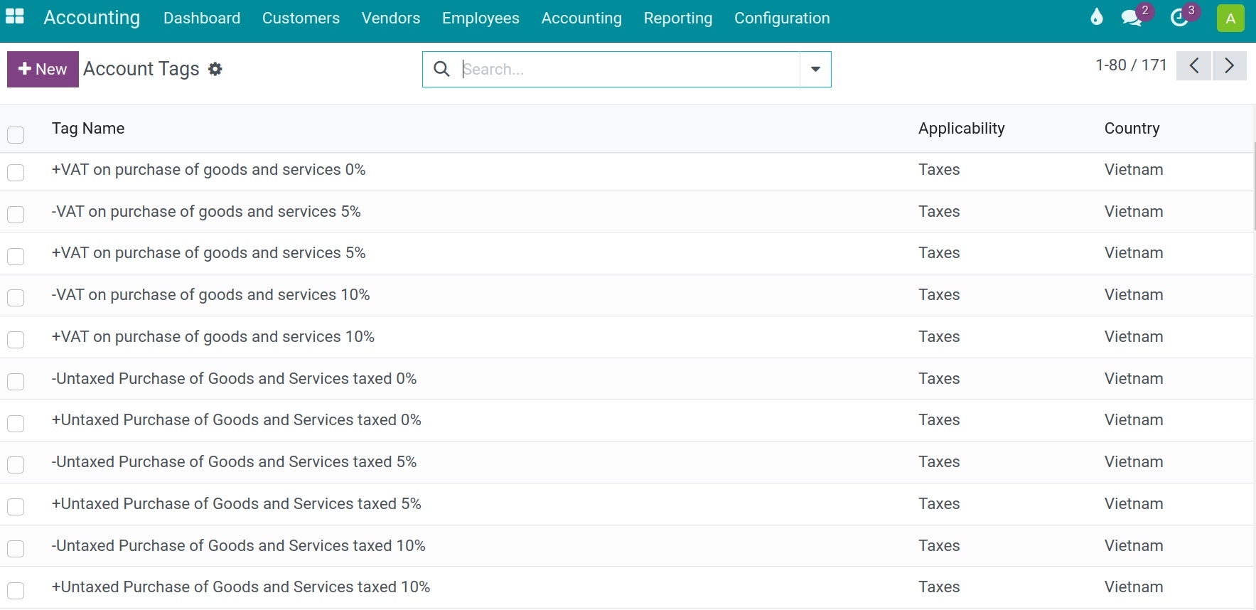Viewport: 1256px width, 610px height.
Task: Open the Vendors menu
Action: click(x=391, y=18)
